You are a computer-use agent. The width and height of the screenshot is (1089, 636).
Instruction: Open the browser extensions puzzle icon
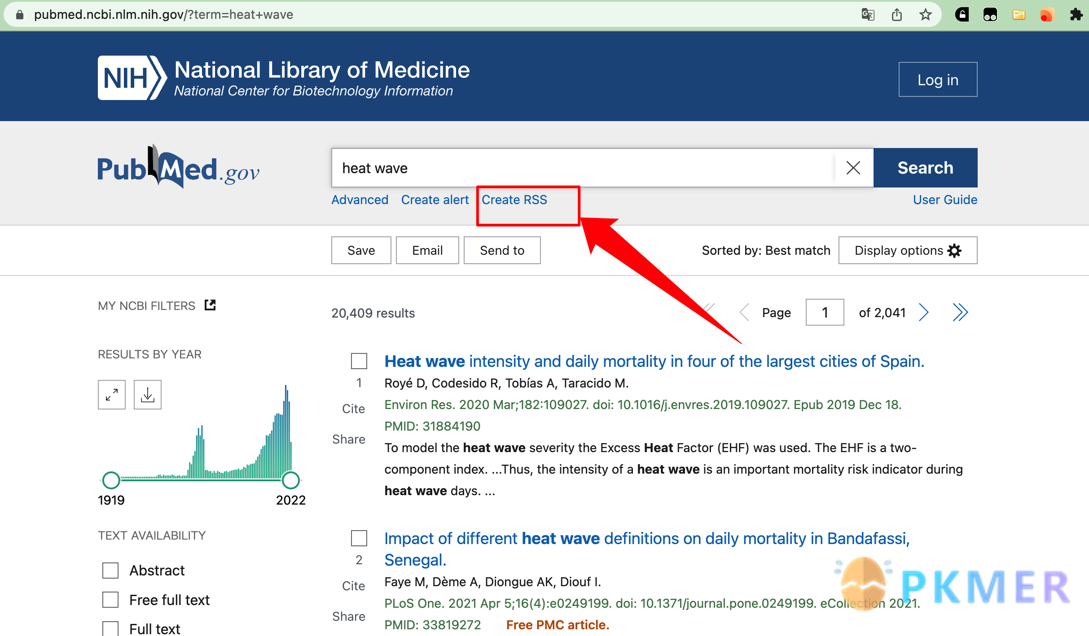coord(1076,15)
